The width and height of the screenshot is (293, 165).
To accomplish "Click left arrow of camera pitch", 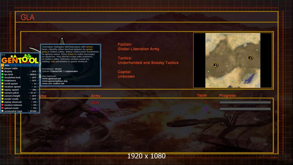I will pos(29,93).
